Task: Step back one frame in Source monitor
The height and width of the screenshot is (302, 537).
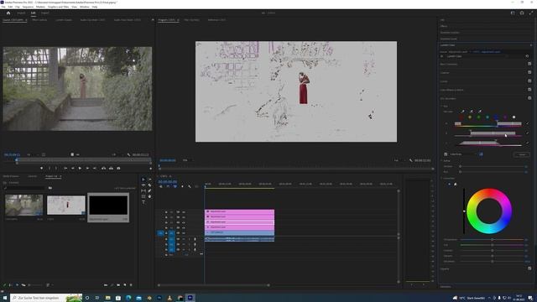Action: [x=73, y=168]
